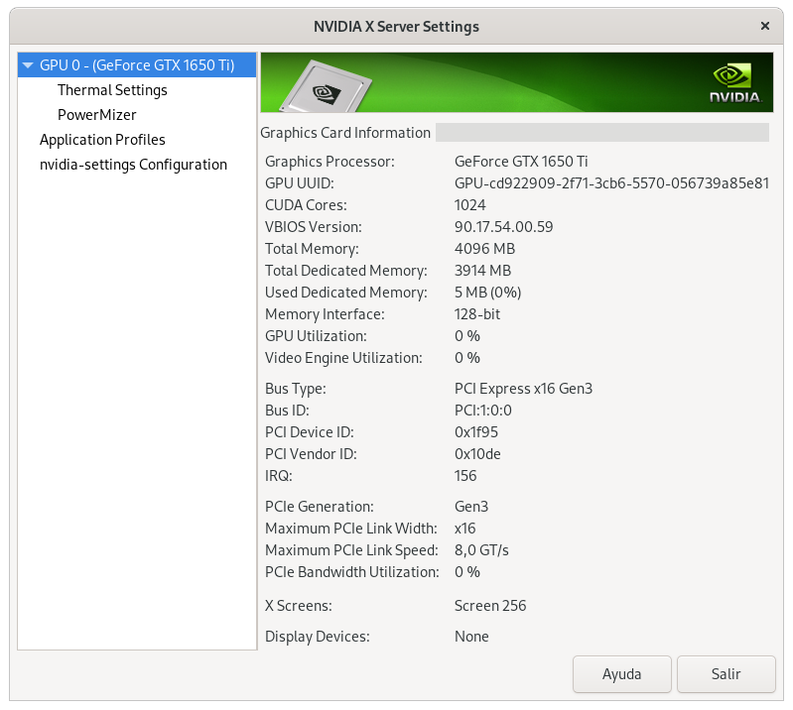The image size is (793, 710).
Task: Open nvidia-settings Configuration page
Action: [x=133, y=165]
